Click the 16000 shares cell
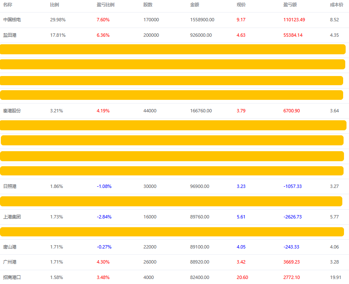 pos(150,217)
